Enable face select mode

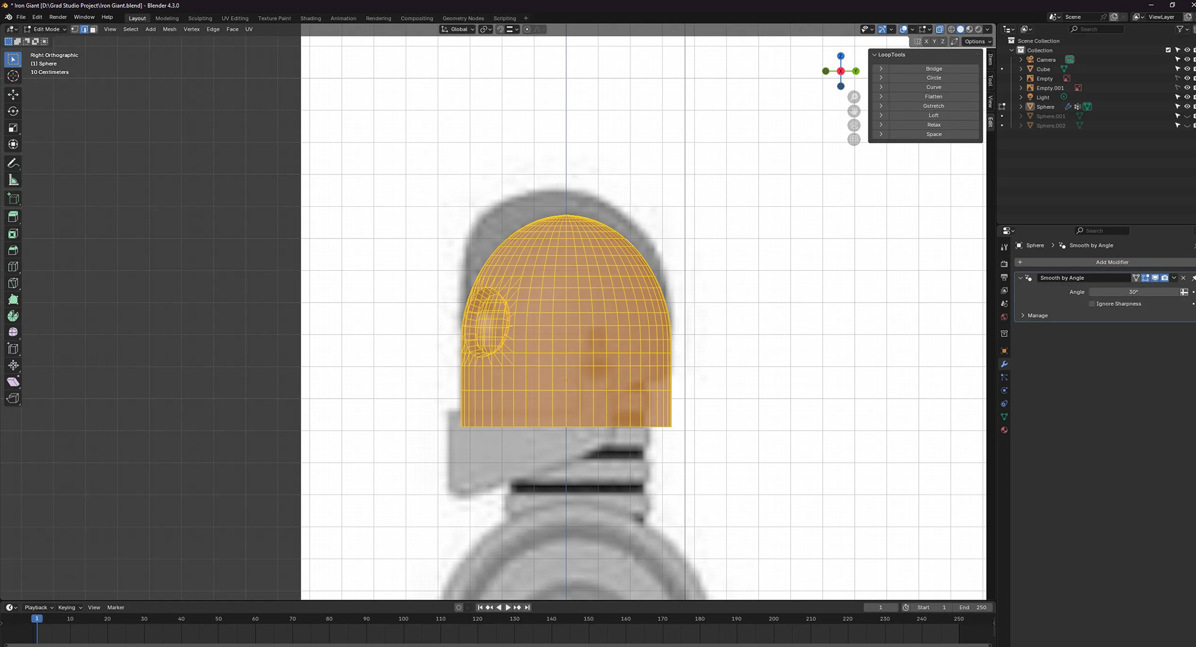[93, 29]
